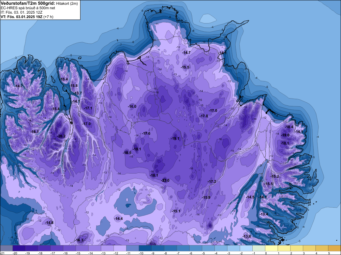Select the VT valid time 19Z line
Image resolution: width=341 pixels, height=255 pixels.
27,17
